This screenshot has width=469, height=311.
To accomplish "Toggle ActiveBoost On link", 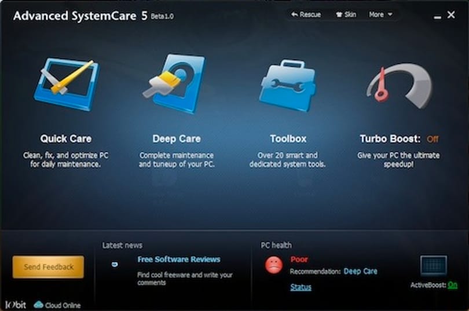I will coord(453,285).
